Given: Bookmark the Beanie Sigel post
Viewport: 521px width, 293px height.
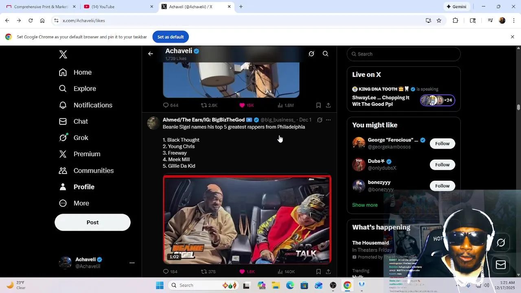Looking at the screenshot, I should 318,271.
